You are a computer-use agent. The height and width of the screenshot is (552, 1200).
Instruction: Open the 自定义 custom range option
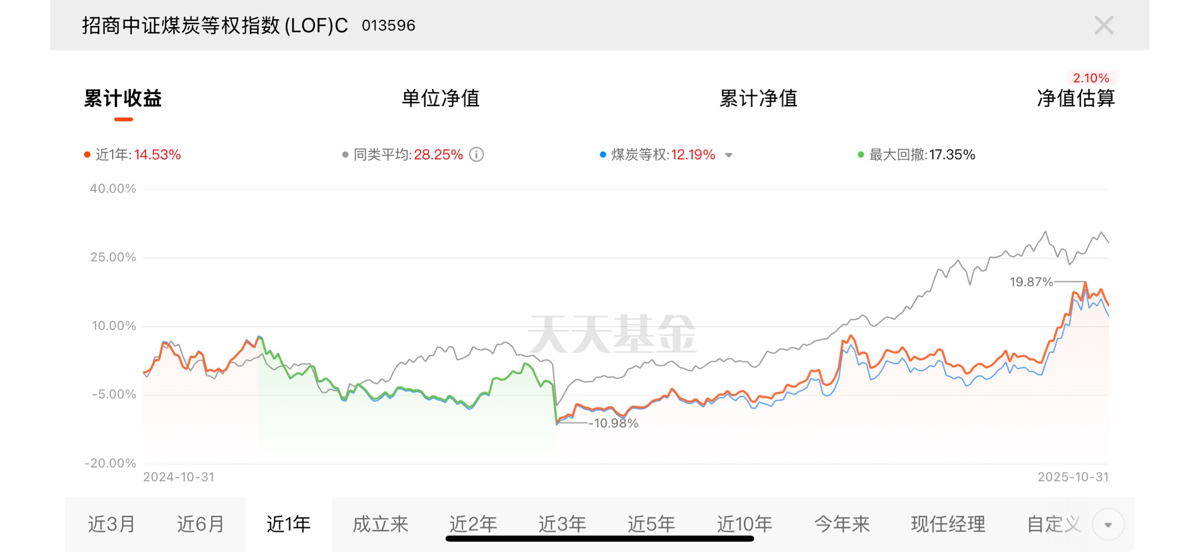1054,524
